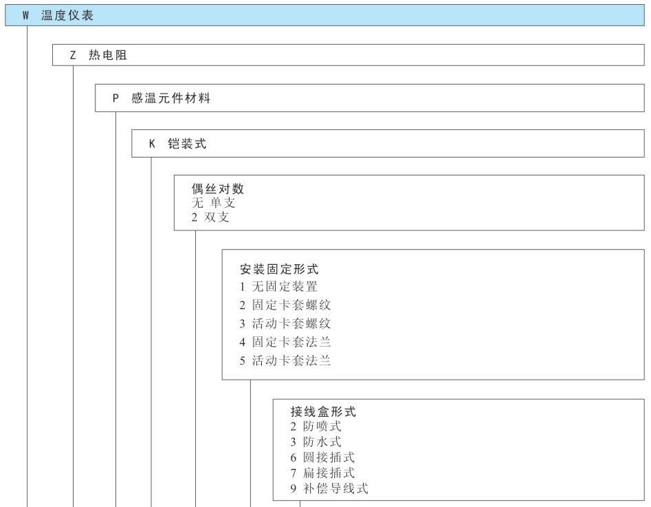This screenshot has width=651, height=507.
Task: Pick option 4 固定卡套法兰
Action: (x=285, y=342)
